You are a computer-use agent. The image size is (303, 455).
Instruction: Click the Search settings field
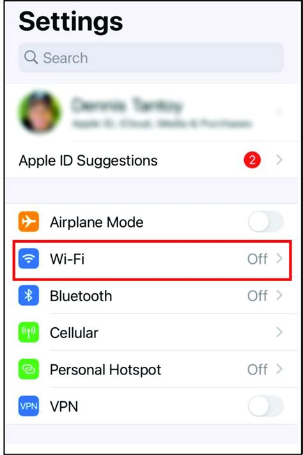click(151, 58)
